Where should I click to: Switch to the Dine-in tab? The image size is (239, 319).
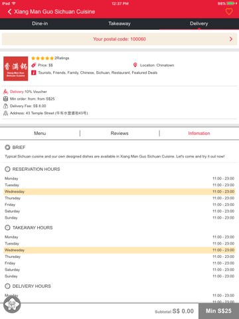40,23
